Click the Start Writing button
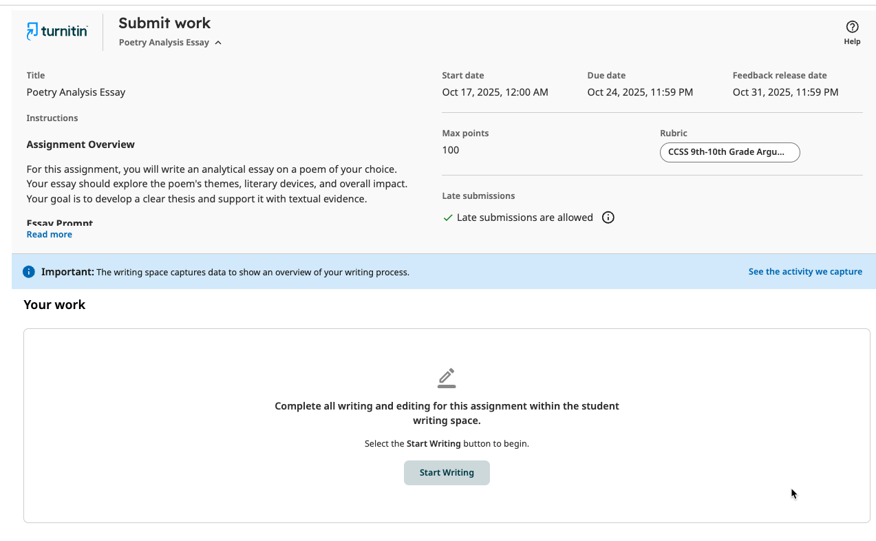This screenshot has width=876, height=541. [447, 472]
